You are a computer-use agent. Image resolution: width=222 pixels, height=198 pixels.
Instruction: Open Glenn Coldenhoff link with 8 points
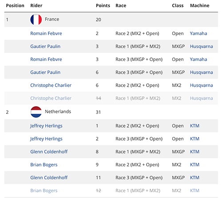49,152
